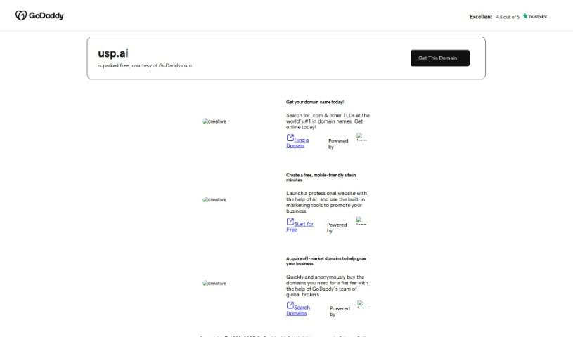Screen dimensions: 573x337
Task: Click the creative image beside 'Get your domain name today!'
Action: pyautogui.click(x=214, y=121)
